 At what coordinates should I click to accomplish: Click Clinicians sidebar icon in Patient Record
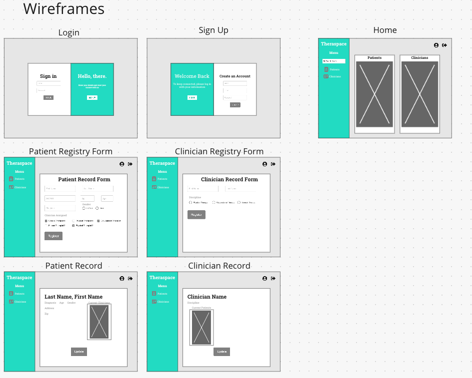11,302
